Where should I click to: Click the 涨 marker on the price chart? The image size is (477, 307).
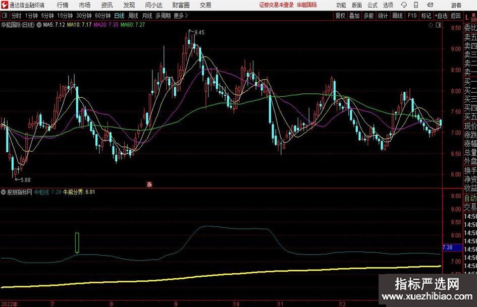click(x=149, y=184)
